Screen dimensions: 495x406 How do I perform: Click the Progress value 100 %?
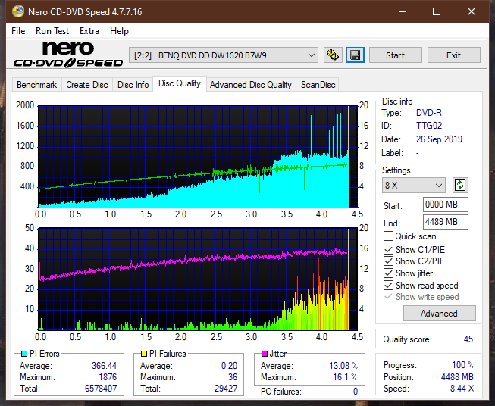point(462,365)
